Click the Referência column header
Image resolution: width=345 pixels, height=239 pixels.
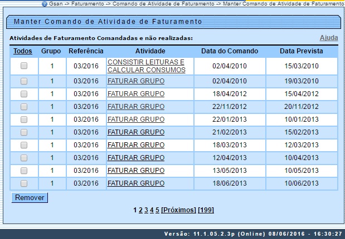(86, 51)
